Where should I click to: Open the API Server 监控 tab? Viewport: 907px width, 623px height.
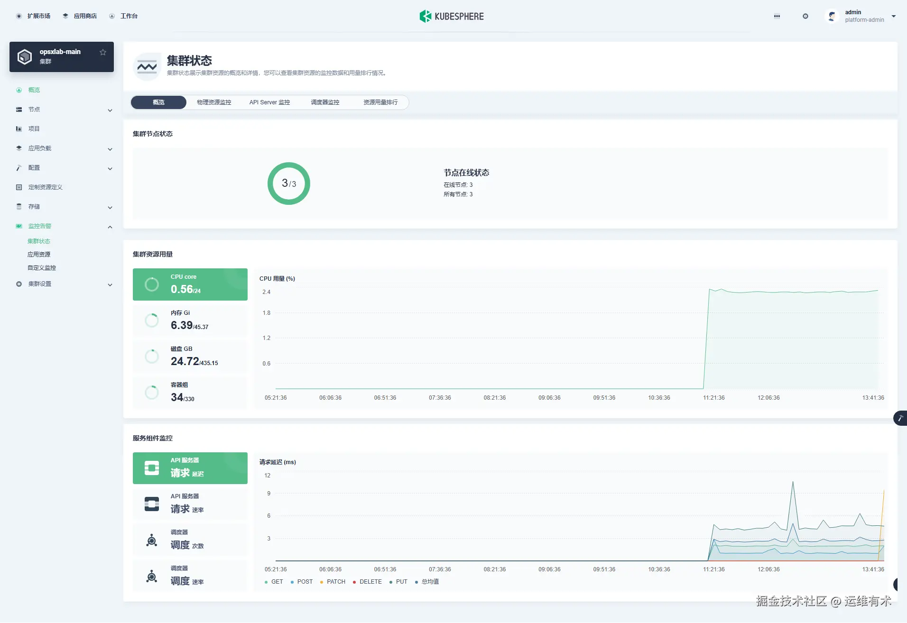tap(269, 102)
